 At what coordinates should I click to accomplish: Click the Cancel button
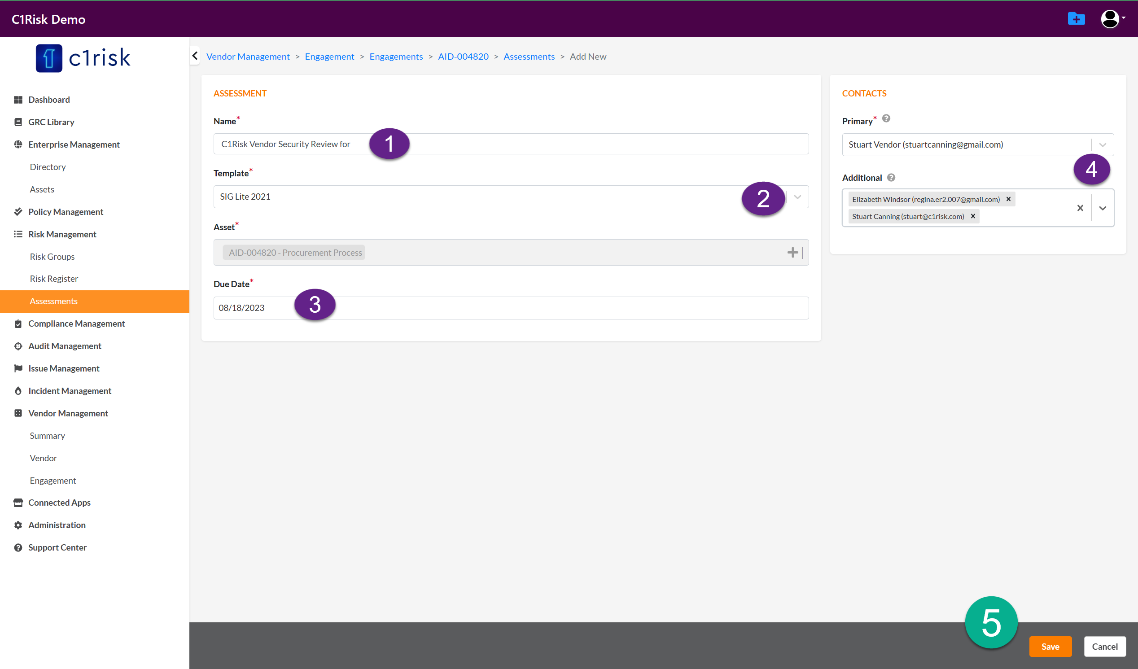(x=1105, y=647)
